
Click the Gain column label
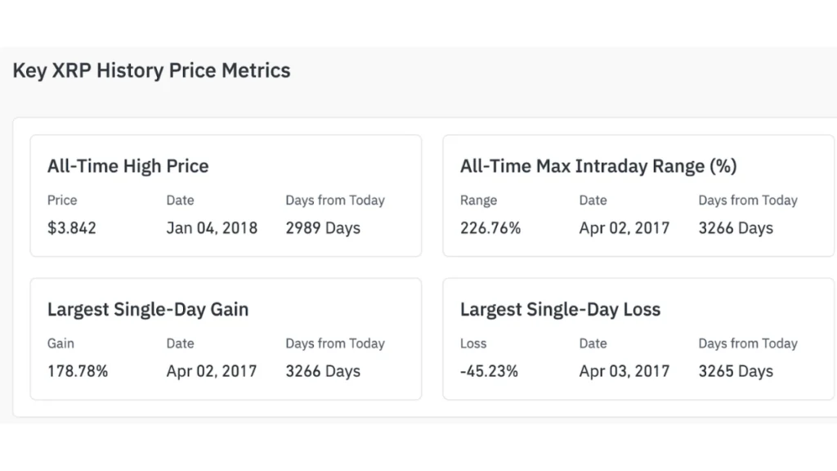tap(60, 344)
